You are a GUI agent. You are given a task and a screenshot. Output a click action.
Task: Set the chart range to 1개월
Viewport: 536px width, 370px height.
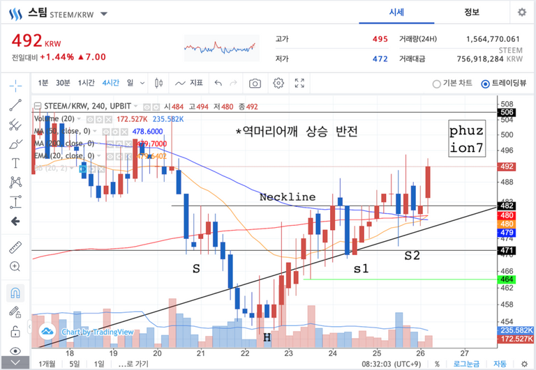pos(47,364)
